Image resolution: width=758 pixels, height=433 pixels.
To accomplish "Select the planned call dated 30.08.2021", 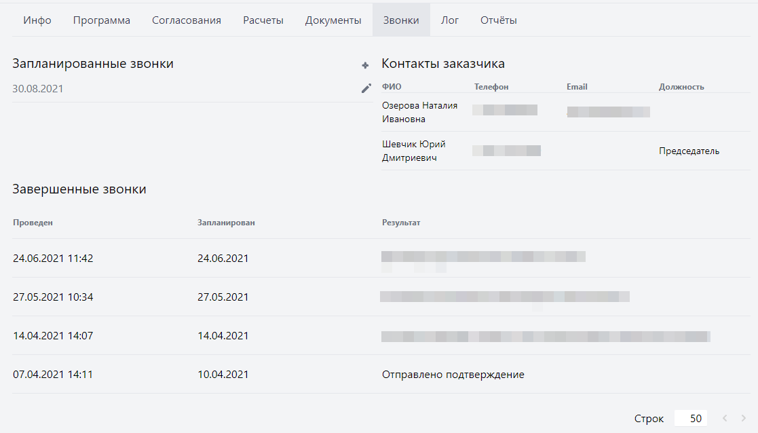I will click(39, 88).
